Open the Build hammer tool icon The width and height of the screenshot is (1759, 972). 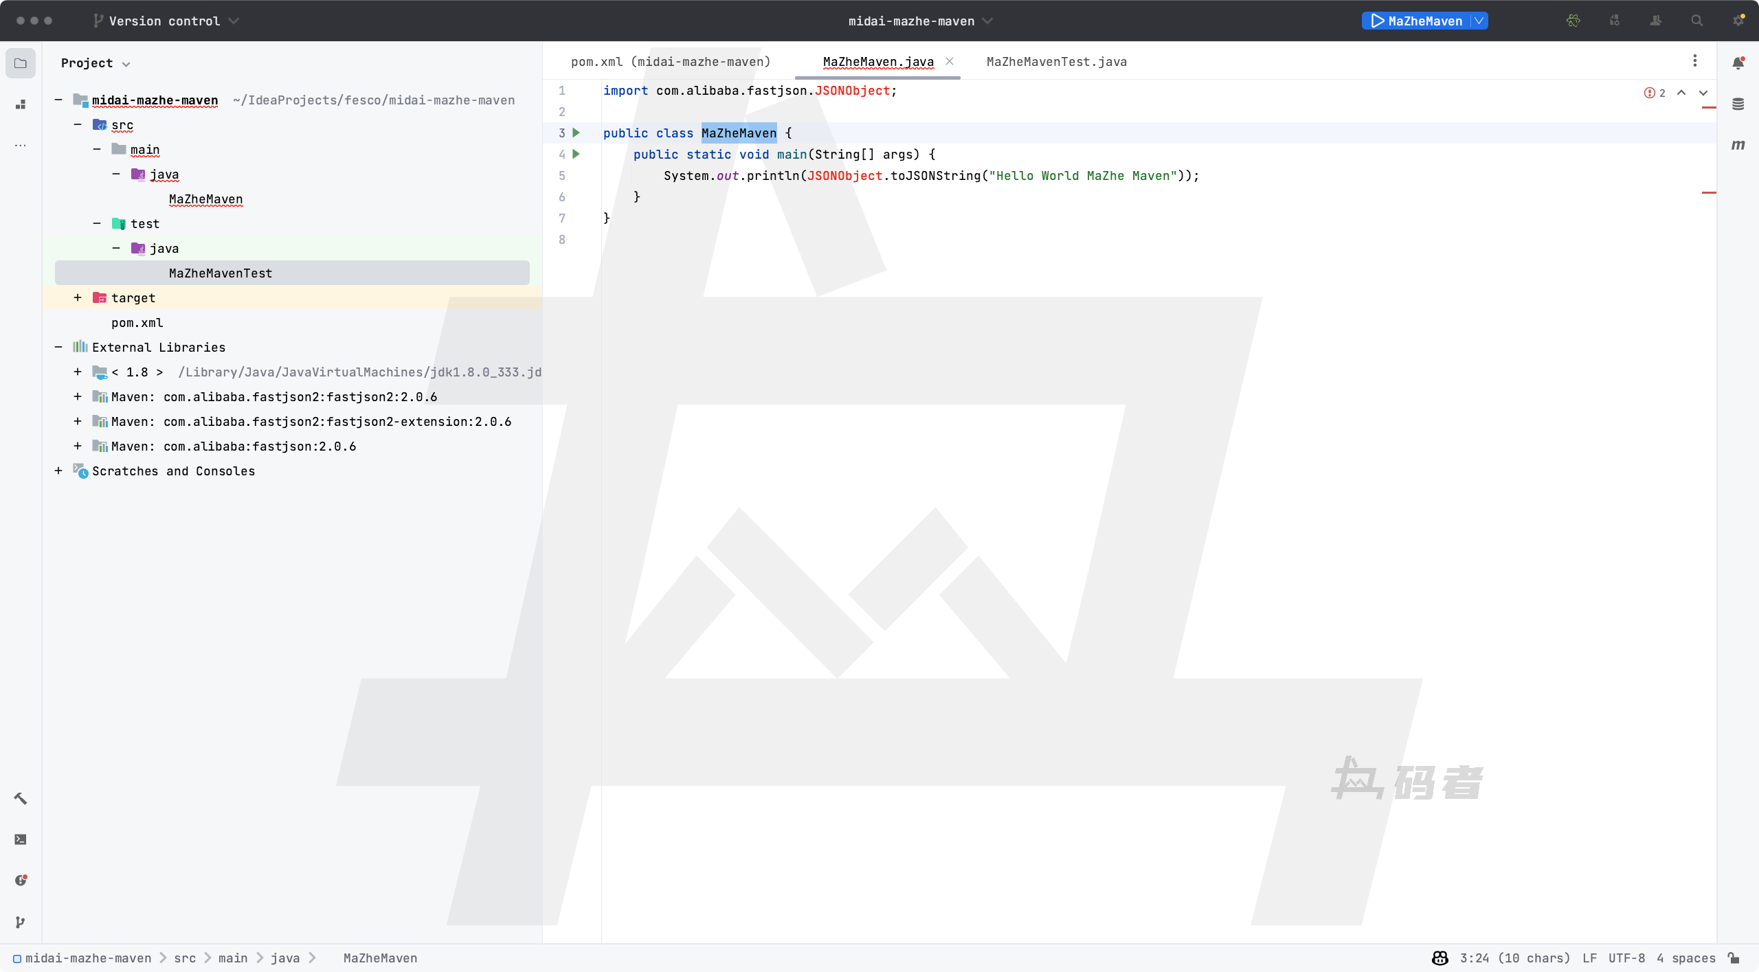(21, 798)
